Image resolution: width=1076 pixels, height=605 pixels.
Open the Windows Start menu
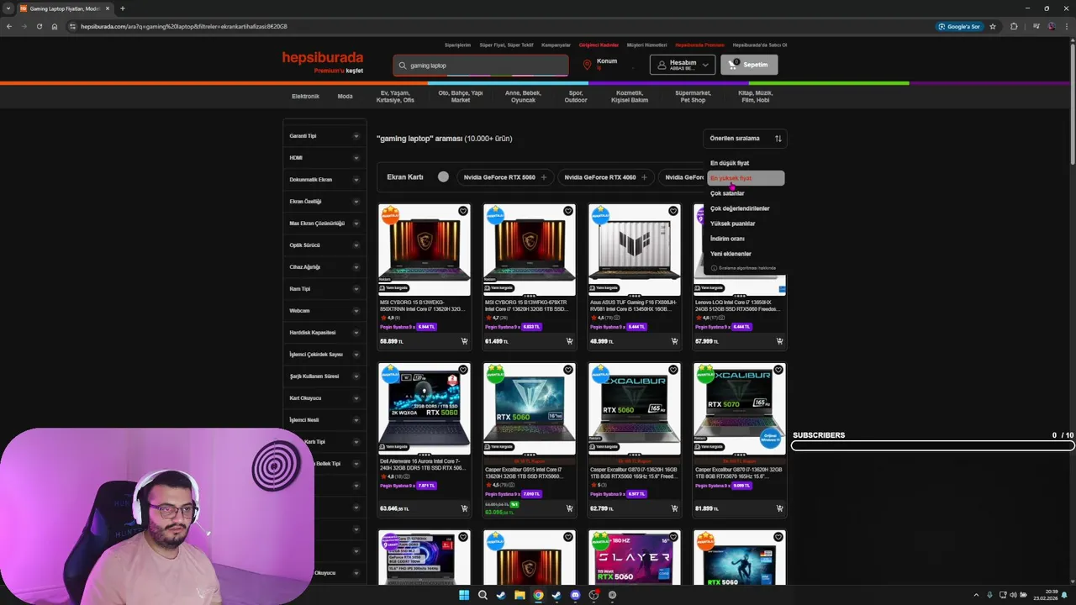click(464, 595)
